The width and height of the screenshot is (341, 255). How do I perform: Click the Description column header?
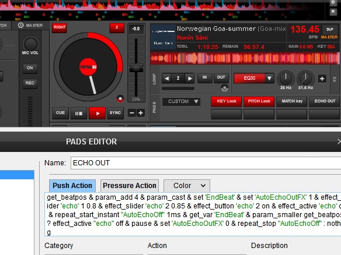tap(269, 246)
